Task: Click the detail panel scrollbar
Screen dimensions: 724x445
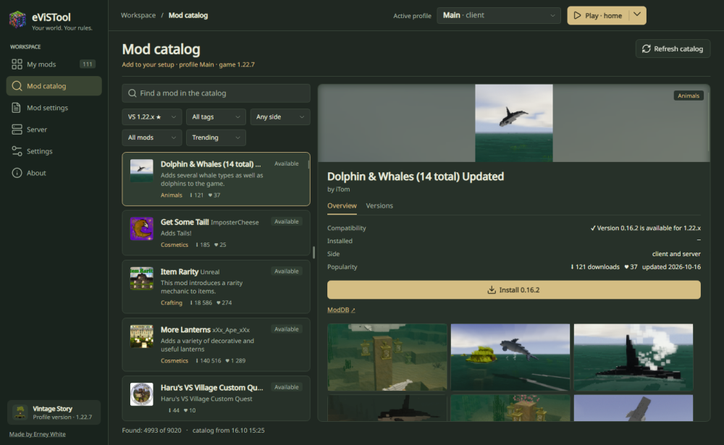Action: 708,122
